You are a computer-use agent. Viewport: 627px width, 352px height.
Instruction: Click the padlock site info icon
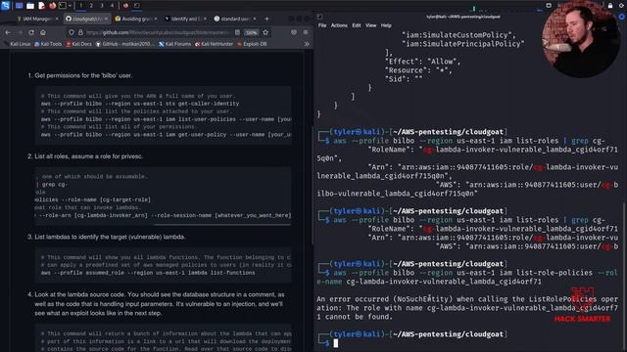point(80,32)
